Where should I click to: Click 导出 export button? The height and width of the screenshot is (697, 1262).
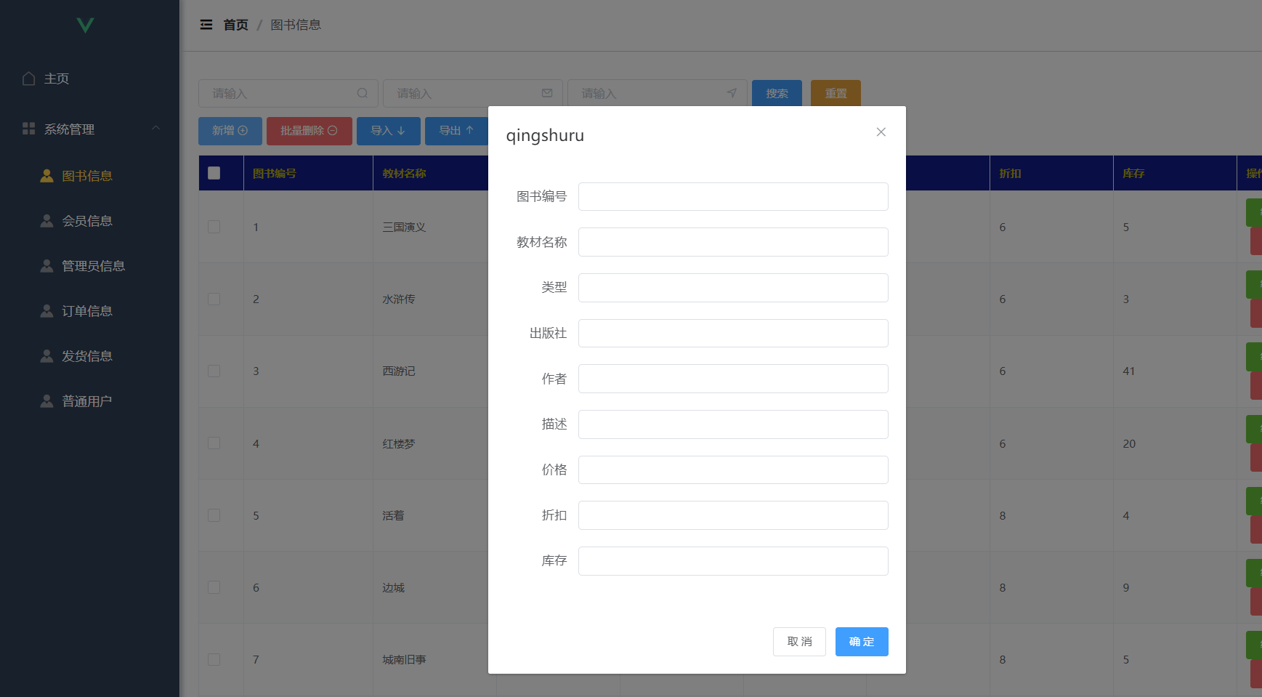[x=456, y=131]
